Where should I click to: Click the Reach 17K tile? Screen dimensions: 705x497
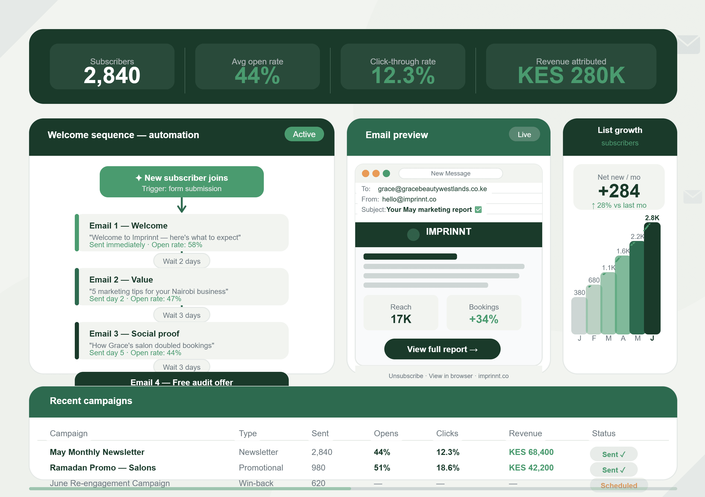(401, 313)
